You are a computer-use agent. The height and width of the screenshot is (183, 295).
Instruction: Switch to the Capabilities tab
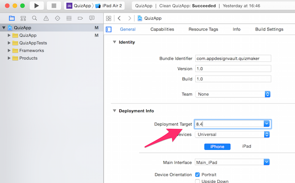pos(162,29)
